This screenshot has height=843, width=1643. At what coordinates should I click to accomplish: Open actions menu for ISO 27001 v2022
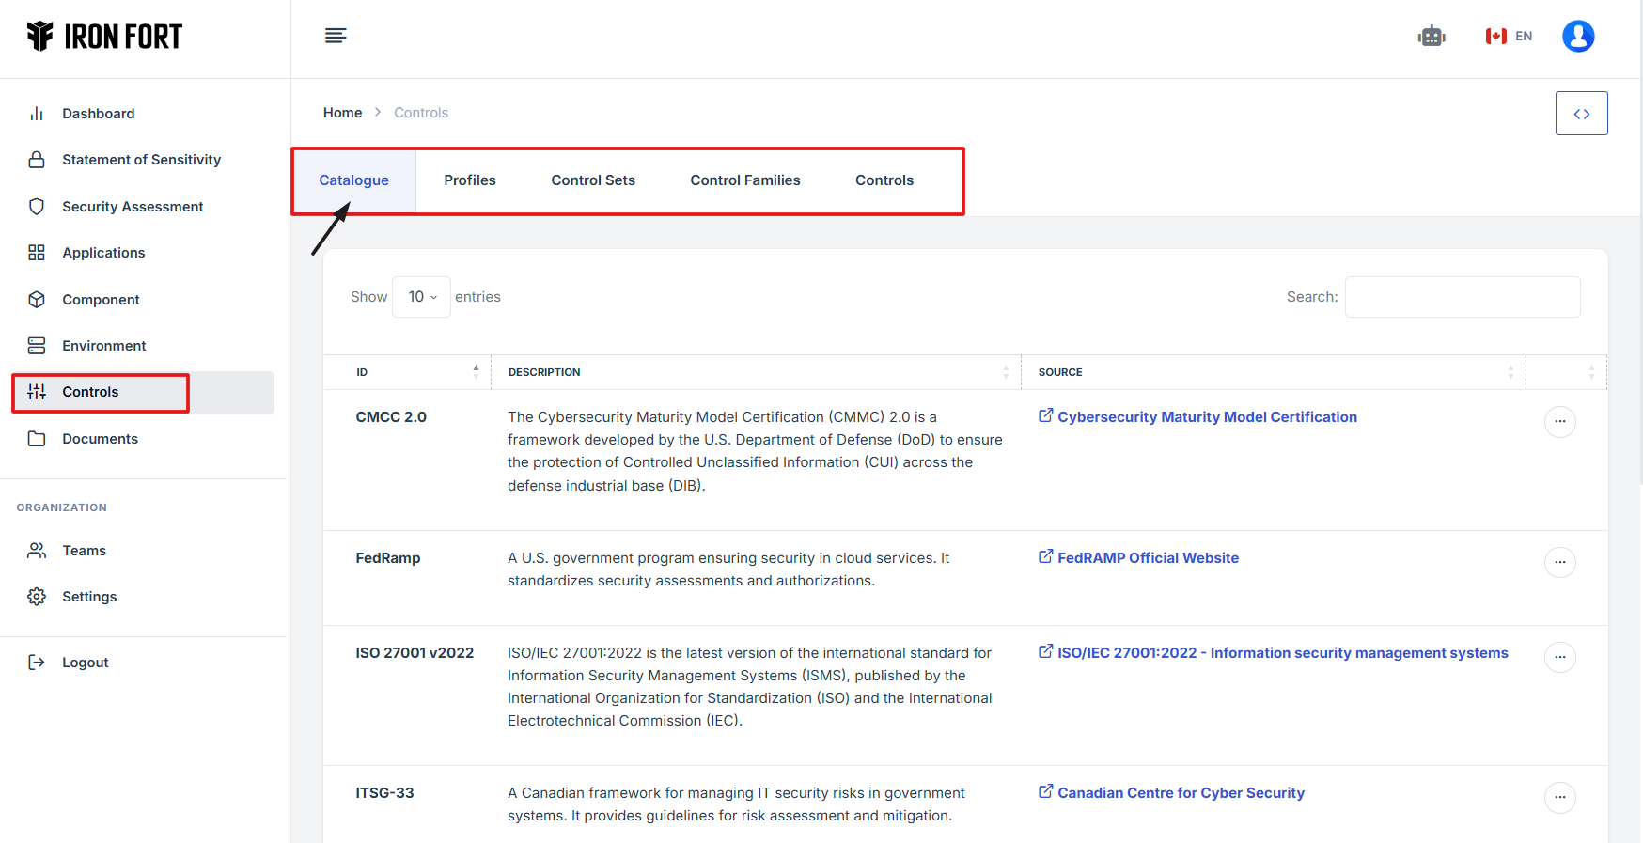click(x=1559, y=657)
